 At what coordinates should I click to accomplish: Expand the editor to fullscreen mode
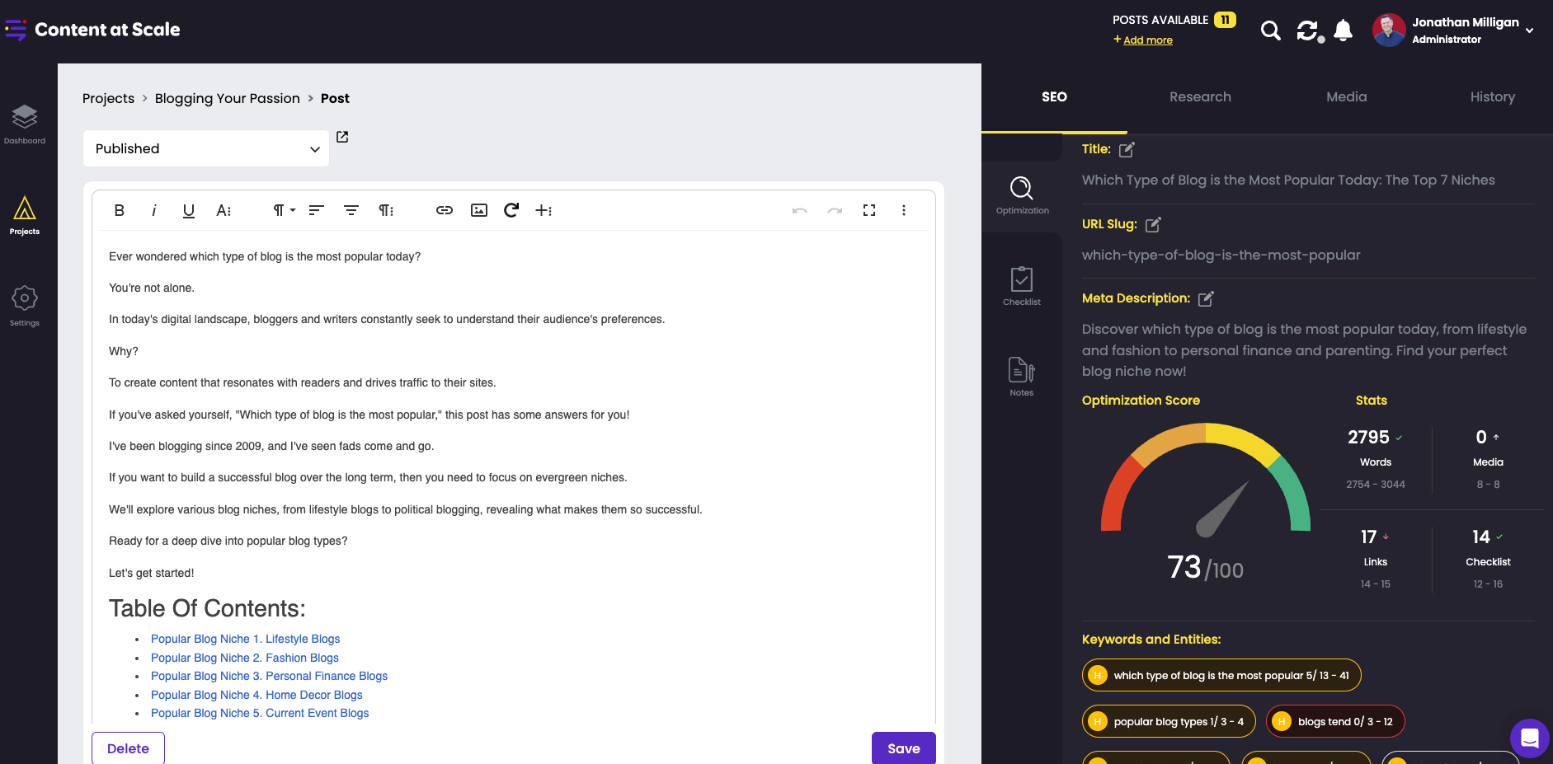pos(868,210)
